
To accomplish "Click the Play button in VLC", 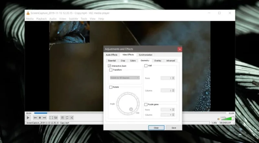I will pyautogui.click(x=28, y=118).
